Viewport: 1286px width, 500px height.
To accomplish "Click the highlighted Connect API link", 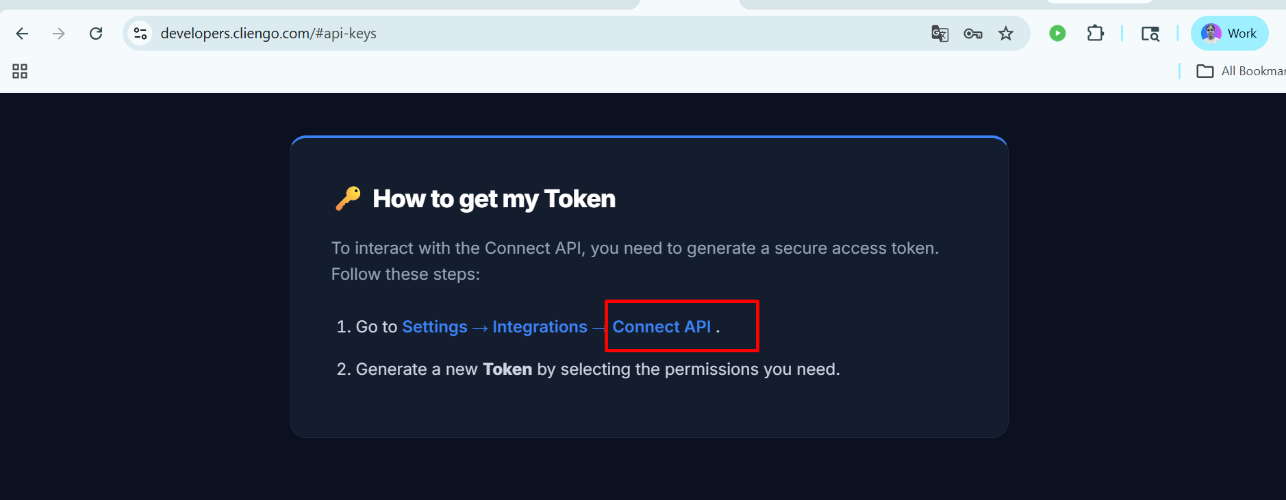I will 661,327.
